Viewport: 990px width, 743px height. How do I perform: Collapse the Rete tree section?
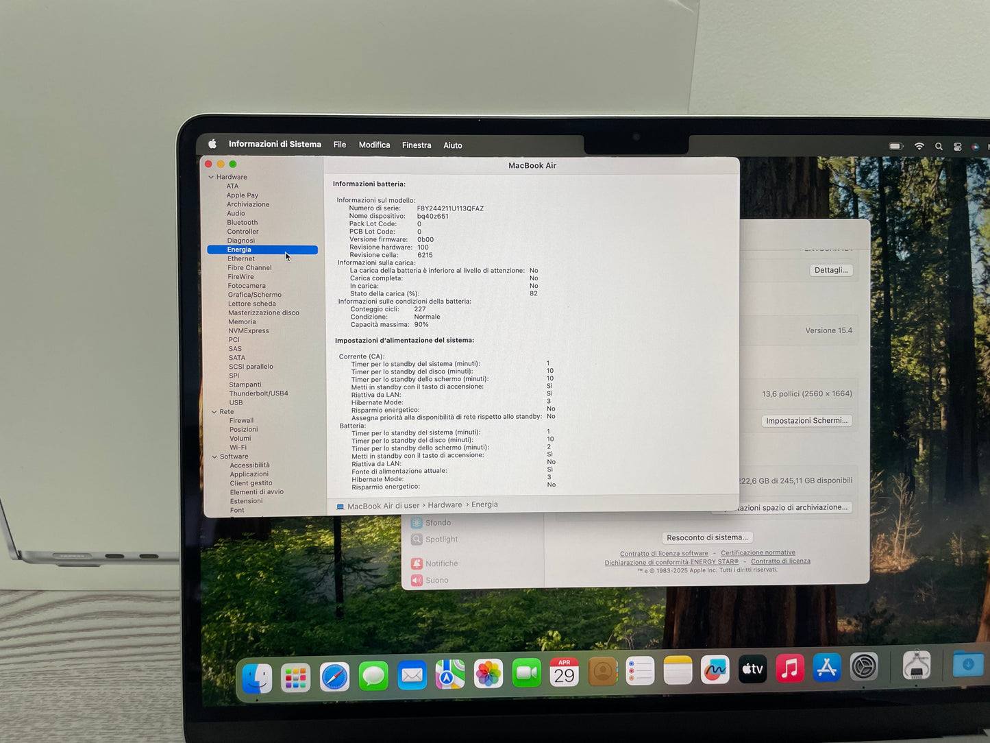coord(214,412)
